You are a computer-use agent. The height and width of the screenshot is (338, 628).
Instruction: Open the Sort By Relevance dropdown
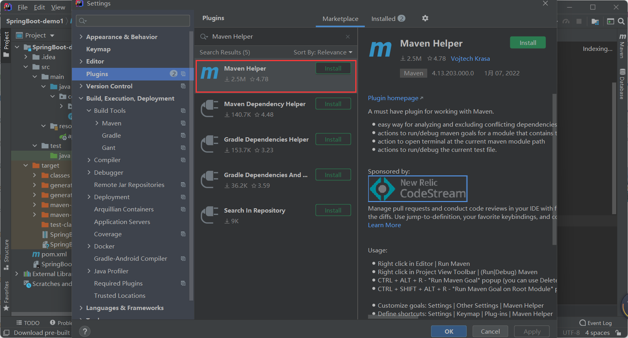click(x=323, y=52)
